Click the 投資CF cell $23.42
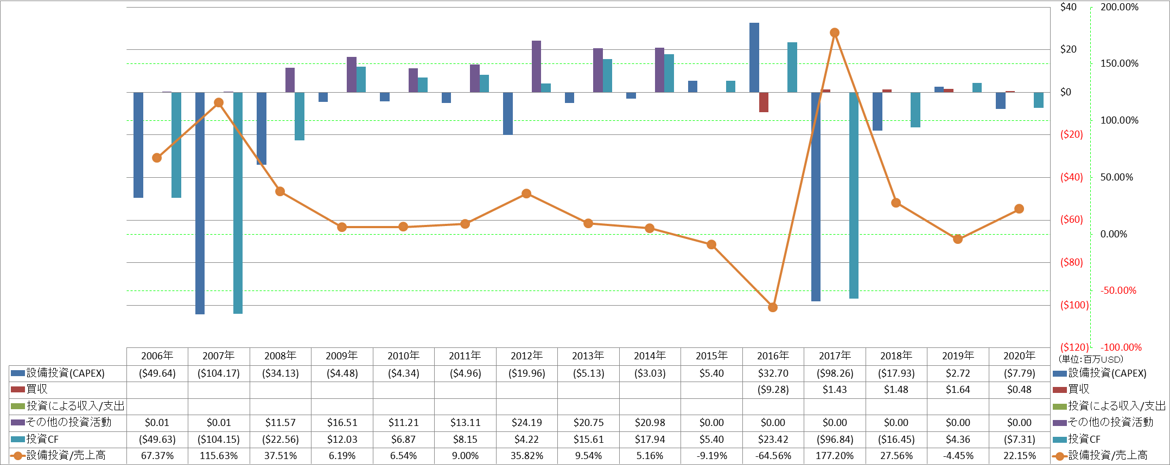The height and width of the screenshot is (465, 1170). 773,440
